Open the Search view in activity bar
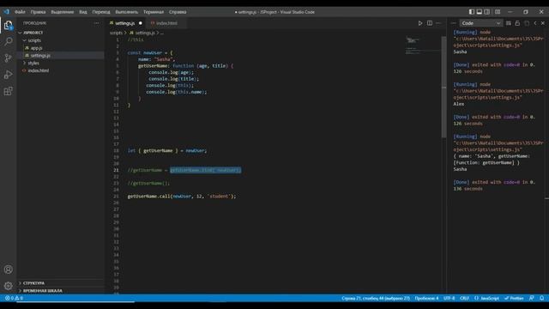The height and width of the screenshot is (309, 549). [x=8, y=41]
